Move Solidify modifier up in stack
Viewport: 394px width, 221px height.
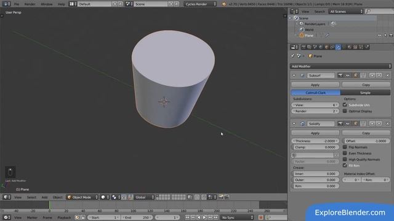[372, 124]
